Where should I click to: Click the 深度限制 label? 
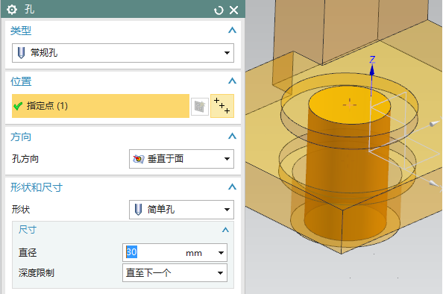(36, 273)
